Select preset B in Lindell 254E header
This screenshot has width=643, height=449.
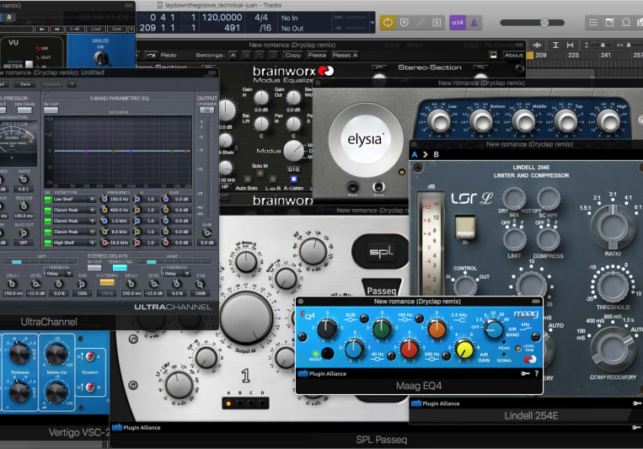[x=436, y=155]
